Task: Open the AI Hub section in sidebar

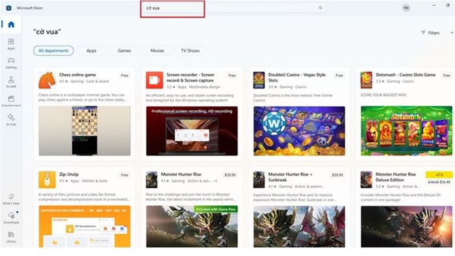Action: click(x=11, y=120)
